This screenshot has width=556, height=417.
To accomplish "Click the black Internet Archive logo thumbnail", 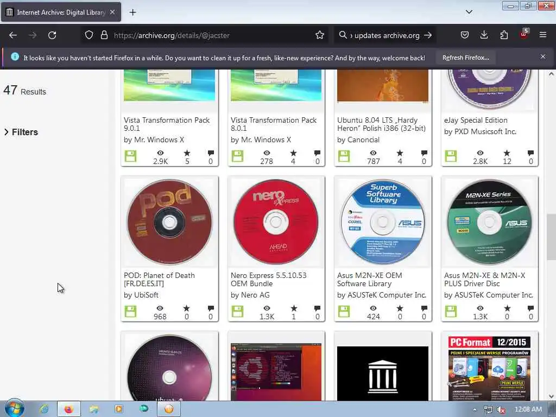I will (x=383, y=374).
